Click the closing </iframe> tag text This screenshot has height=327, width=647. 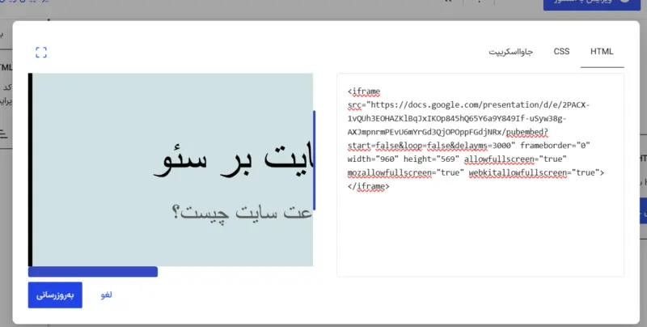369,186
